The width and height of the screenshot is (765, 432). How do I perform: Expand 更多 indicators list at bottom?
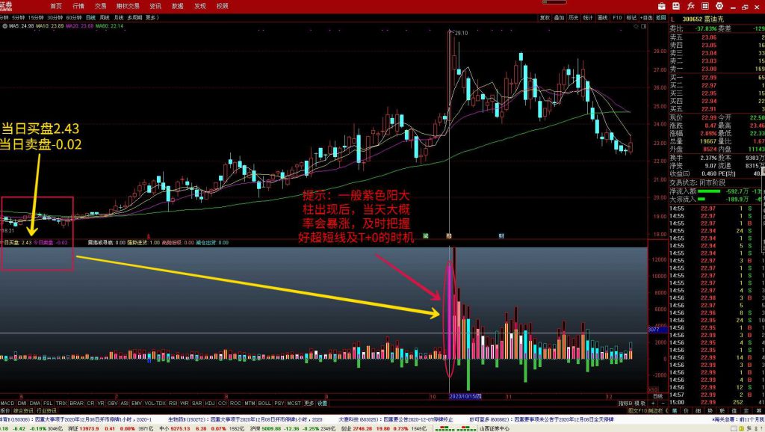[309, 404]
